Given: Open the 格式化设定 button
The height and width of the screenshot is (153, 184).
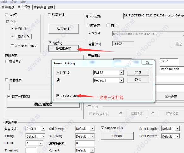Looking at the screenshot, I should tap(63, 48).
